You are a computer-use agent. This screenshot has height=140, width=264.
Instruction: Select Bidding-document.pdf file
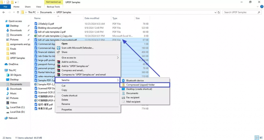pos(50,28)
